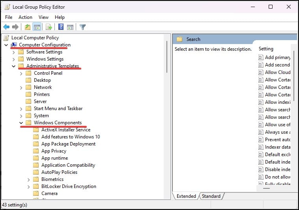Expand the Windows Settings node
The width and height of the screenshot is (299, 210).
tap(13, 59)
